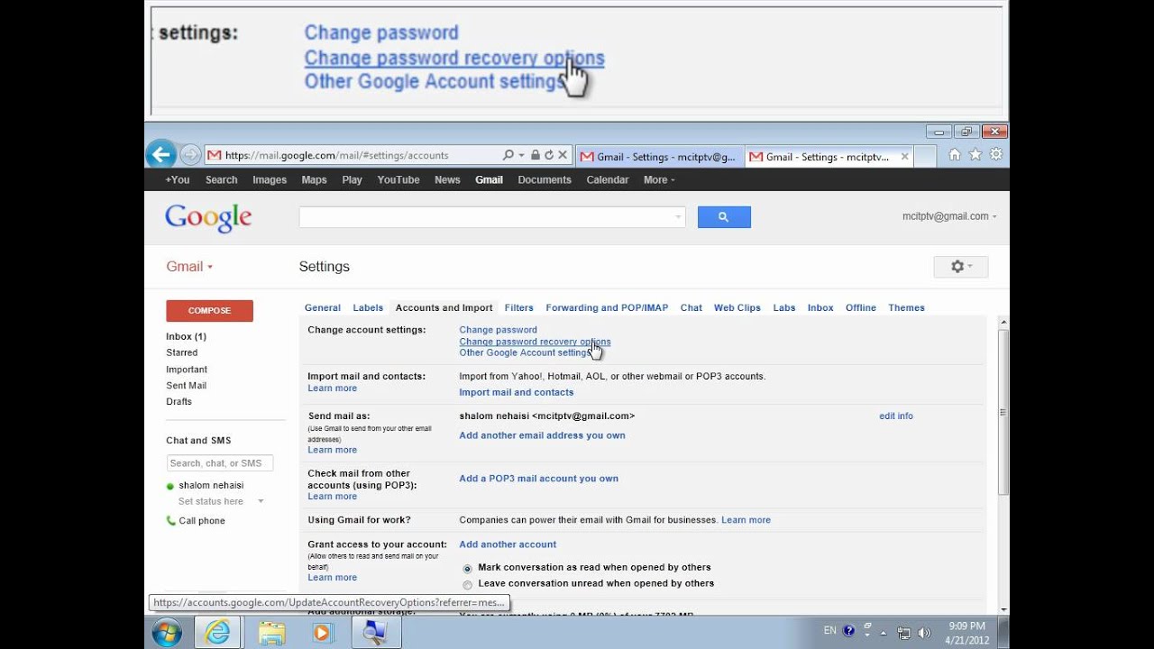The width and height of the screenshot is (1154, 649).
Task: Open Calendar in Google bar
Action: tap(608, 179)
